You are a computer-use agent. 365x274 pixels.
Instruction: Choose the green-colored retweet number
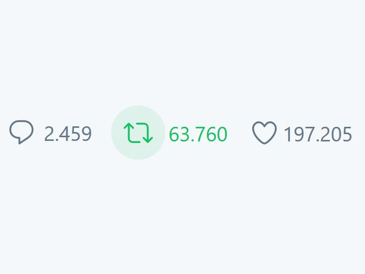tap(198, 134)
